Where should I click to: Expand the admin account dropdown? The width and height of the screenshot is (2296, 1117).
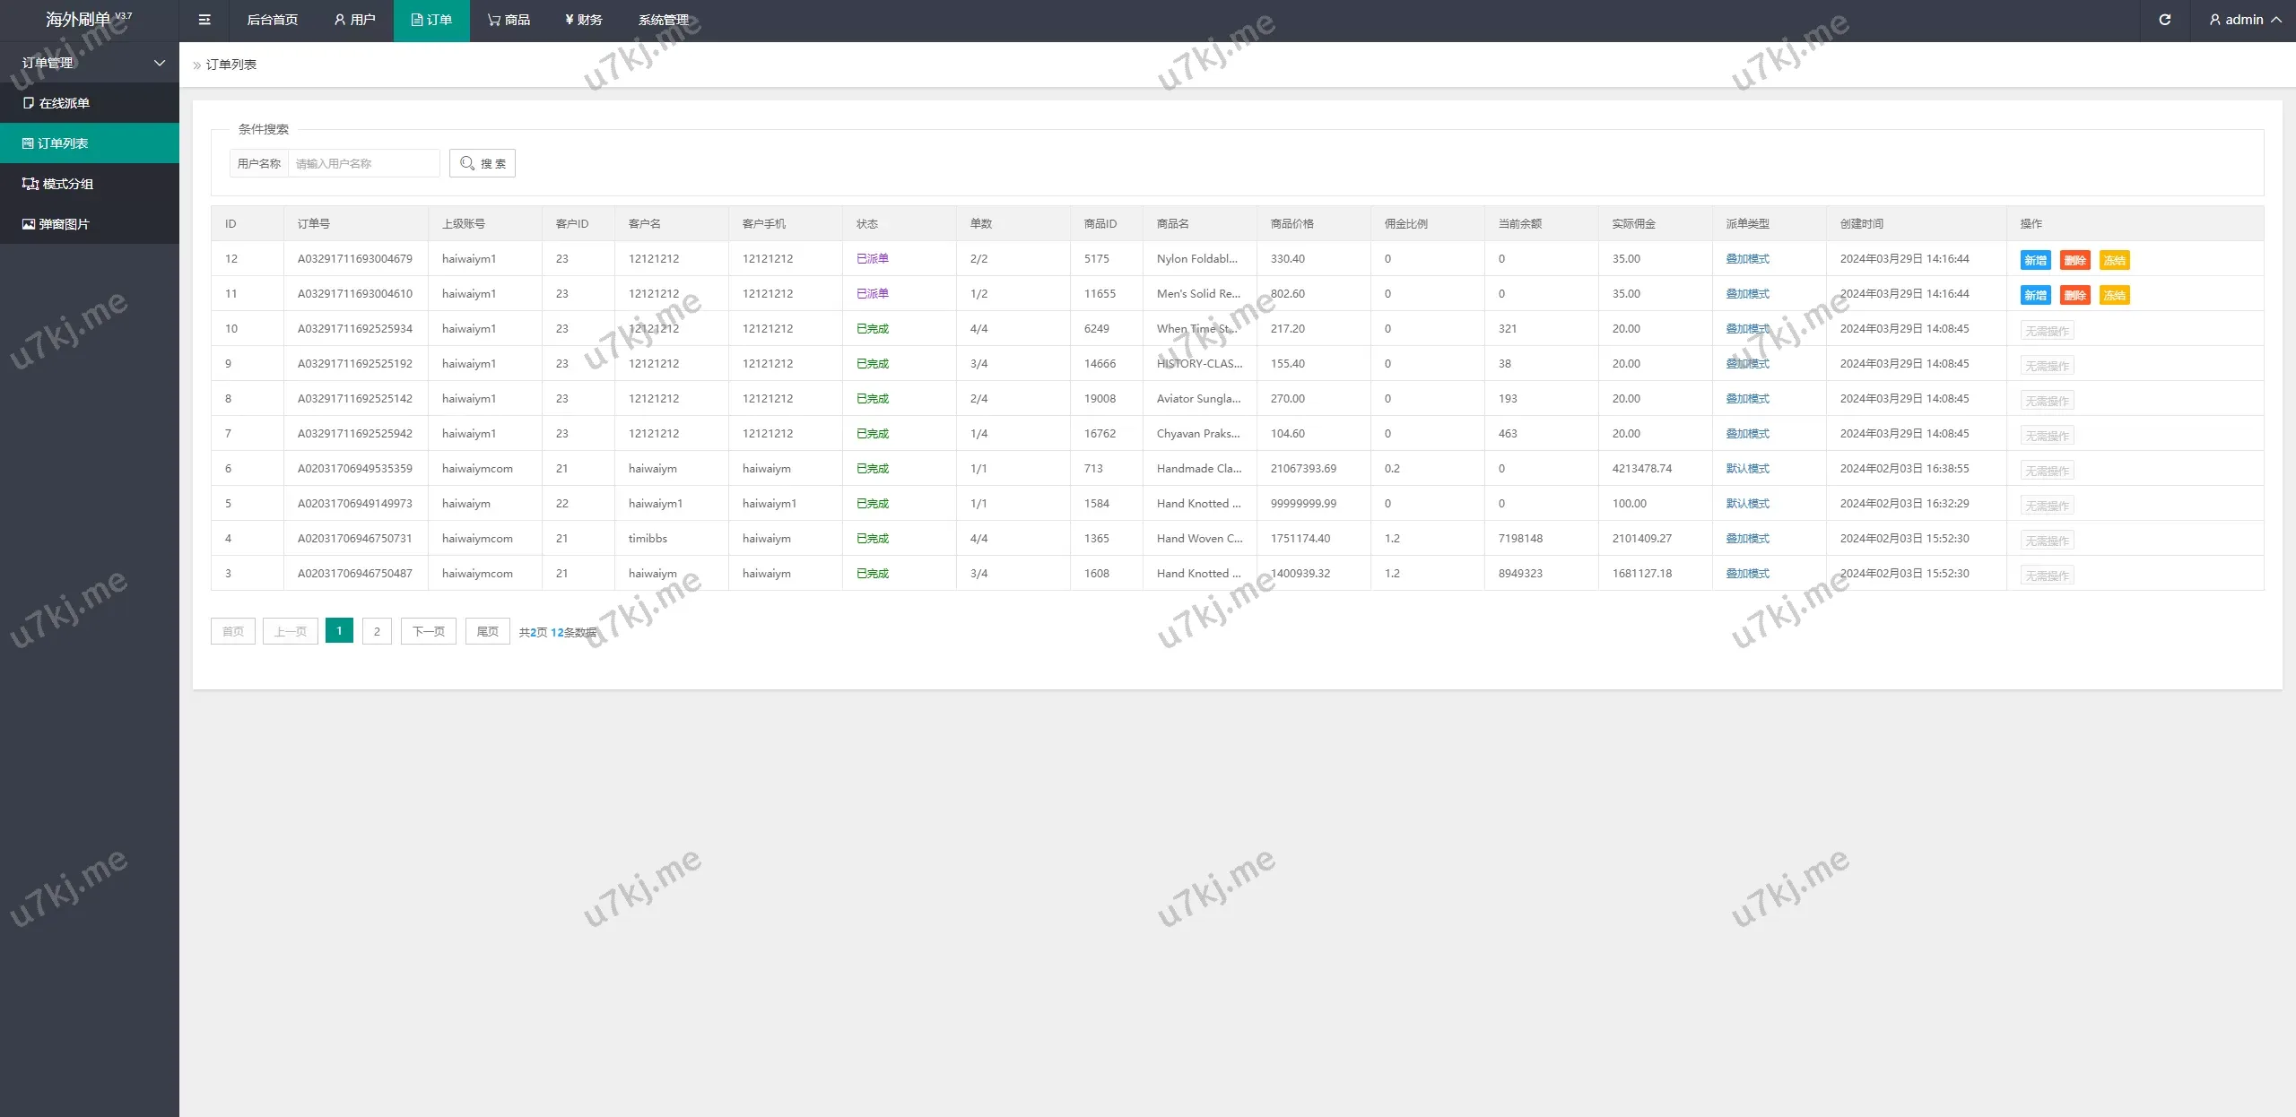[2245, 20]
